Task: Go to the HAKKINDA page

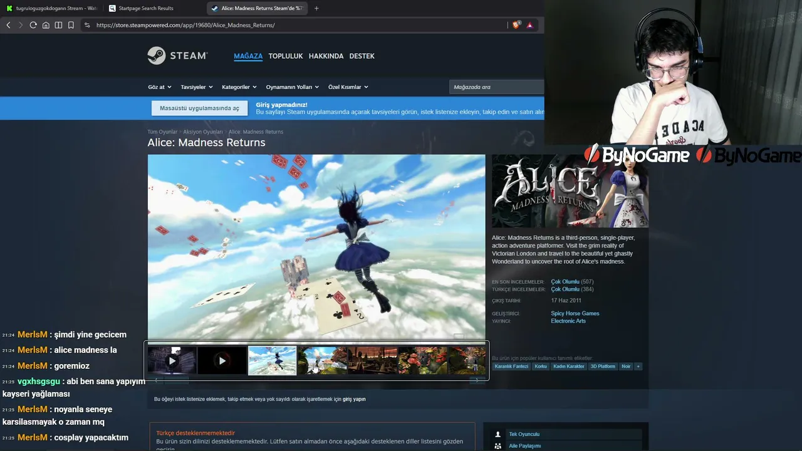Action: pos(326,56)
